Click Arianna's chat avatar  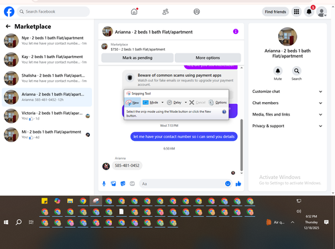[106, 166]
